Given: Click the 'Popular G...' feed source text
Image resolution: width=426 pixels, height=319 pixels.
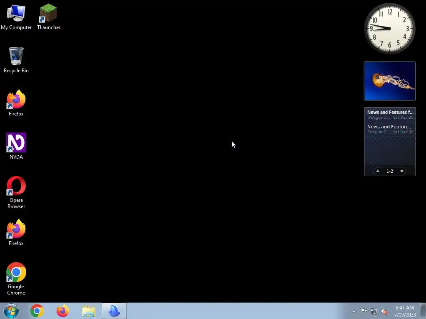Looking at the screenshot, I should click(x=379, y=132).
